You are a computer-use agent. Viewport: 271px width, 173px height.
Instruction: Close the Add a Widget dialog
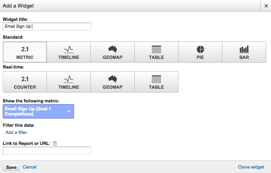click(x=266, y=6)
